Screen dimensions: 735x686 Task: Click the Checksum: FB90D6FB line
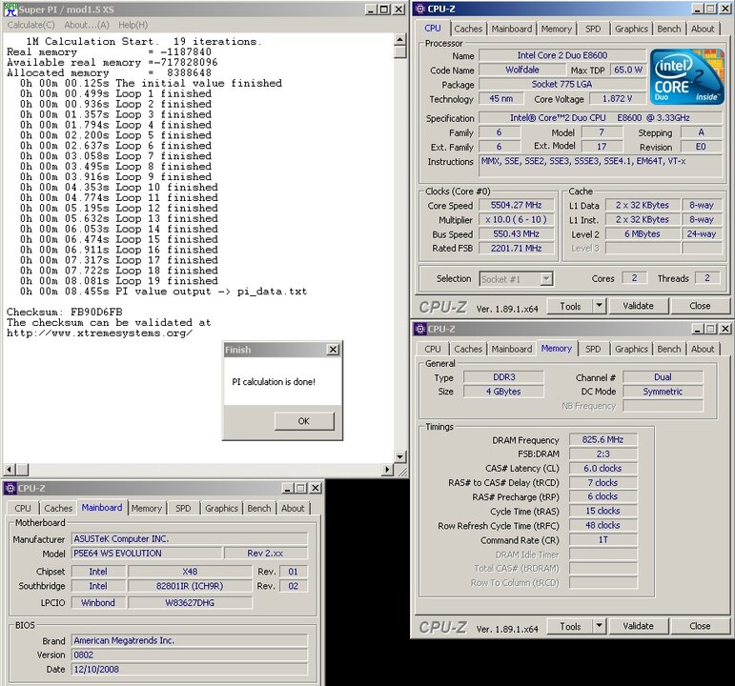[64, 313]
